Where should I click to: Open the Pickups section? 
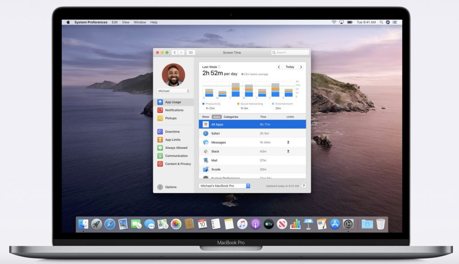click(x=171, y=118)
